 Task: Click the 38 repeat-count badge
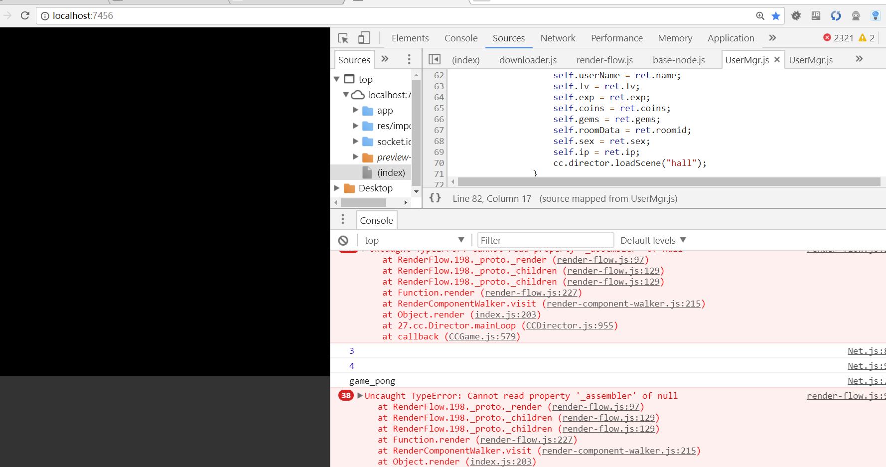[x=346, y=396]
